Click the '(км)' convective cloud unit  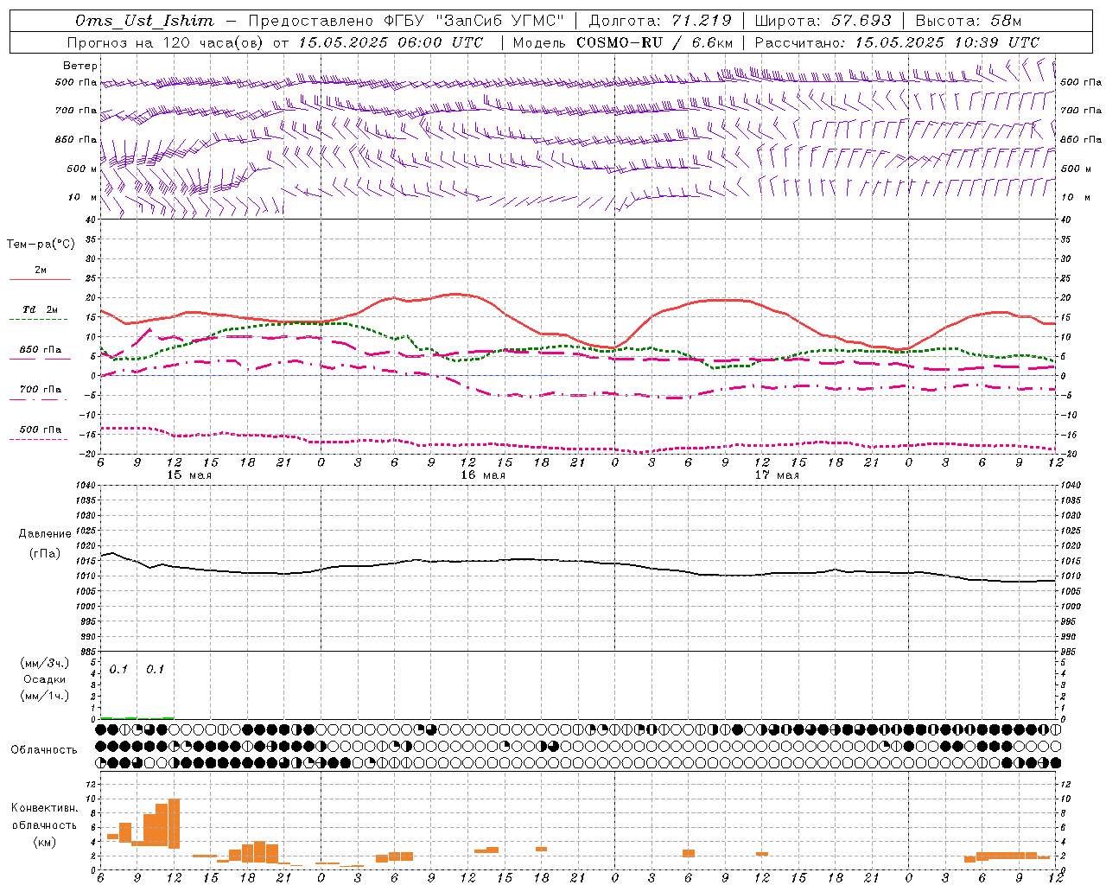click(x=45, y=842)
